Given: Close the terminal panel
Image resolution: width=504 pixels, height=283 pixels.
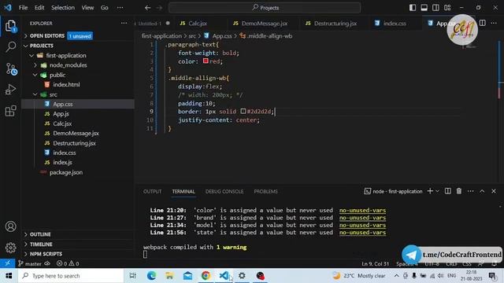Looking at the screenshot, I should tap(494, 191).
